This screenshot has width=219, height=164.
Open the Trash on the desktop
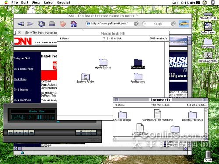pos(208,156)
